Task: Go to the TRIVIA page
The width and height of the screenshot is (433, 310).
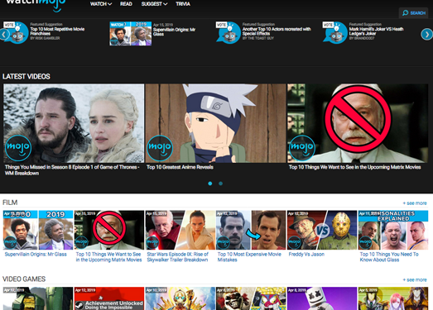Action: [183, 4]
